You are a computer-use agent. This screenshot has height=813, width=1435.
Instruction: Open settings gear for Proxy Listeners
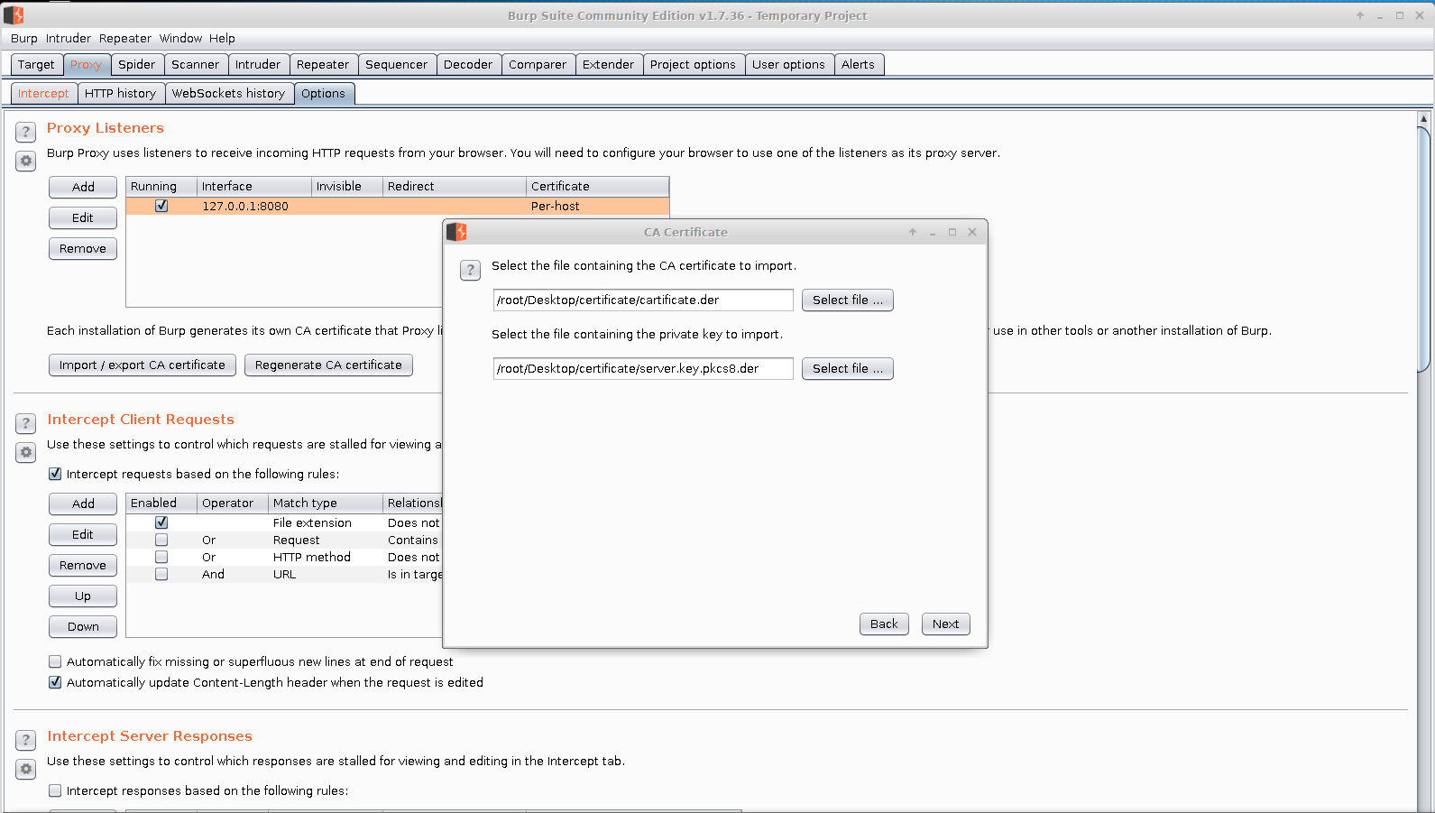[x=26, y=162]
